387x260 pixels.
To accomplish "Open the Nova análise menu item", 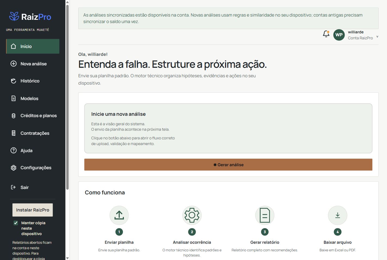I will pyautogui.click(x=33, y=64).
